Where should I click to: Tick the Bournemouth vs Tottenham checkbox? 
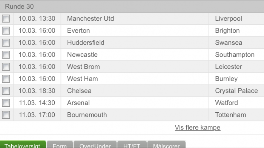6,115
